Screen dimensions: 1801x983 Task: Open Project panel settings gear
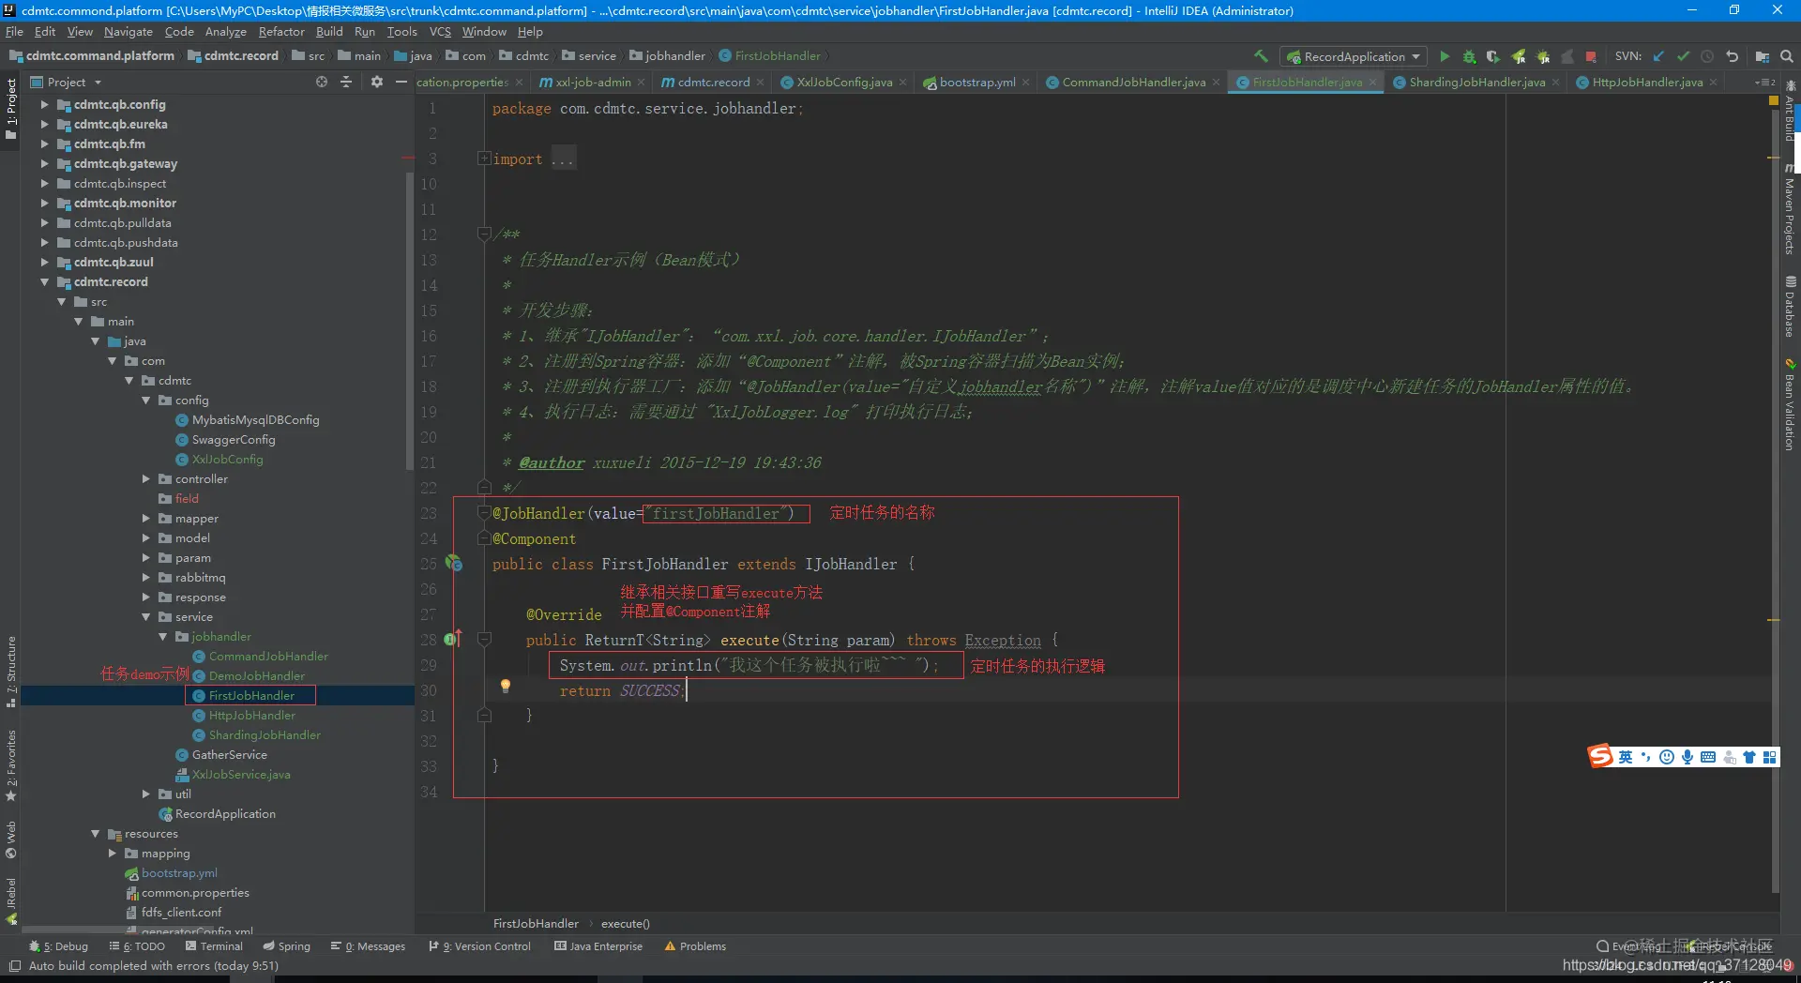377,82
